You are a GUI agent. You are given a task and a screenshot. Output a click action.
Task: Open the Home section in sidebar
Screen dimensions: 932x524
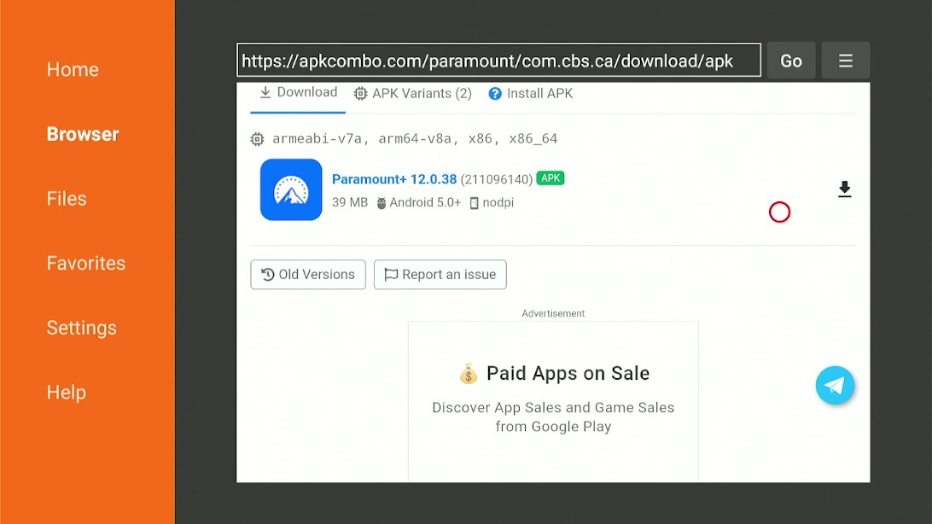(x=73, y=69)
